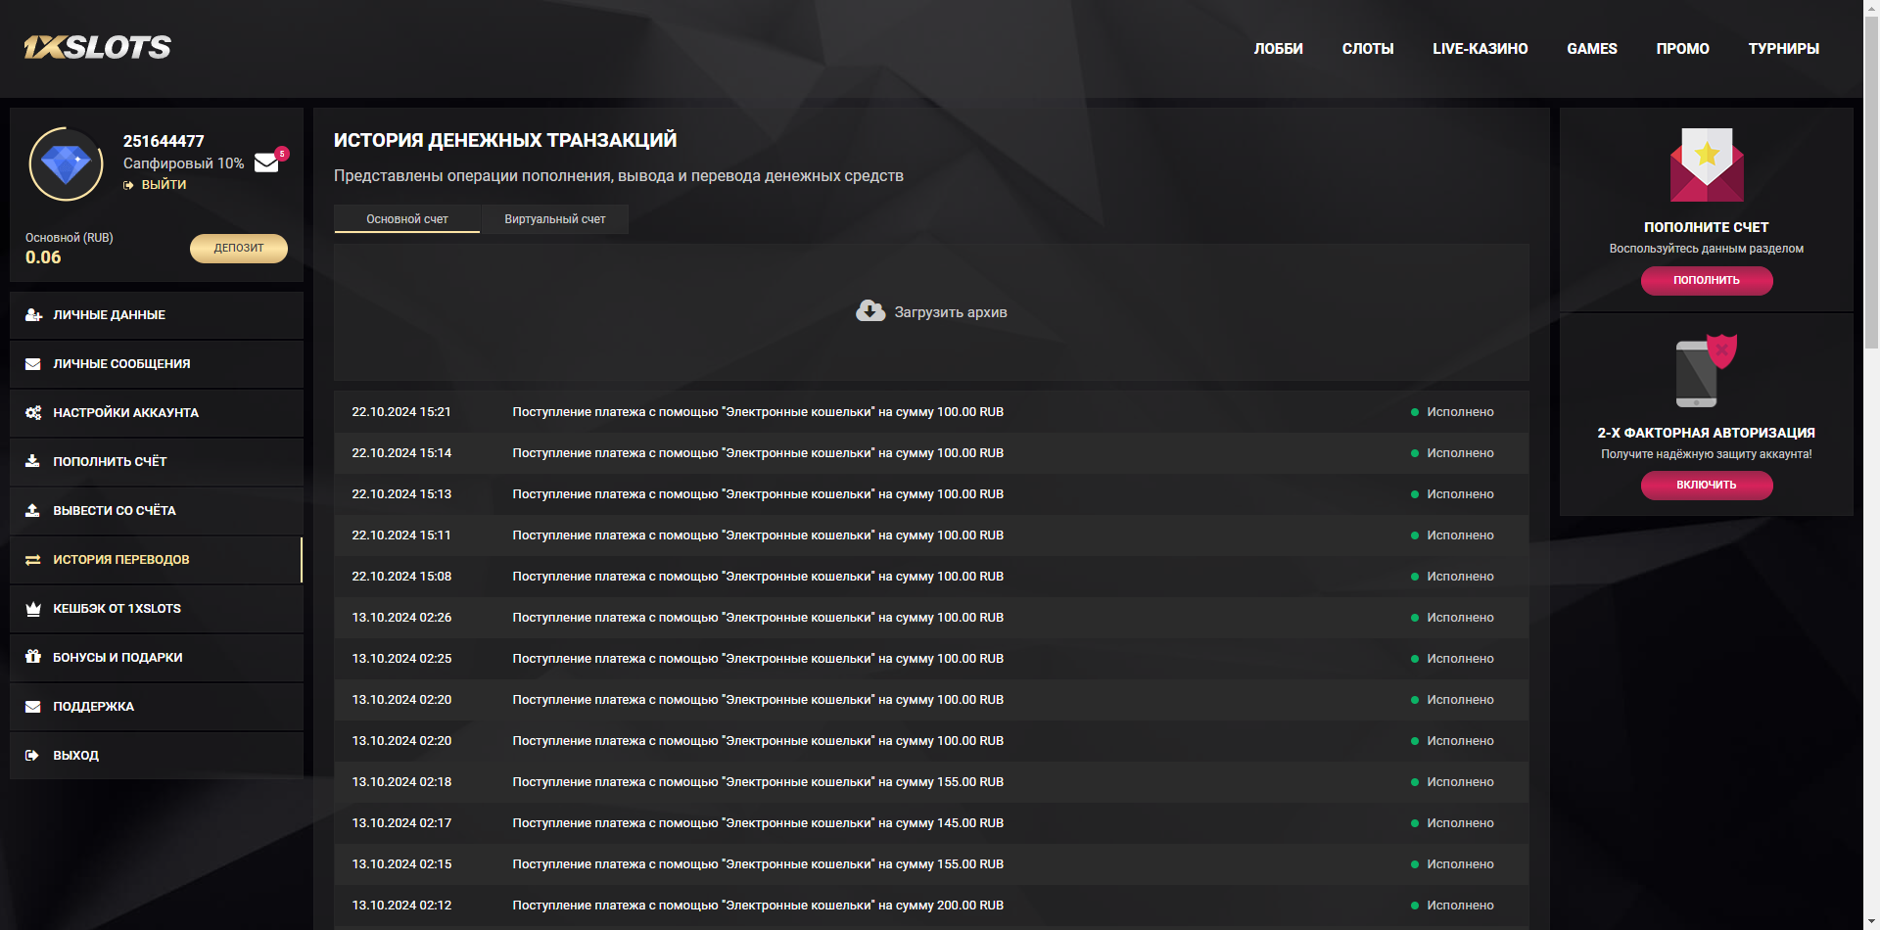Click the ВЫЙТИ link under username
Viewport: 1880px width, 930px height.
click(163, 185)
